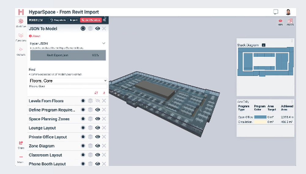The height and width of the screenshot is (174, 306).
Task: Open the Phone Booth Layout function row
Action: point(68,164)
